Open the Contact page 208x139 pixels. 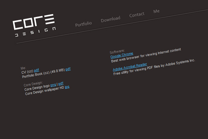137,15
